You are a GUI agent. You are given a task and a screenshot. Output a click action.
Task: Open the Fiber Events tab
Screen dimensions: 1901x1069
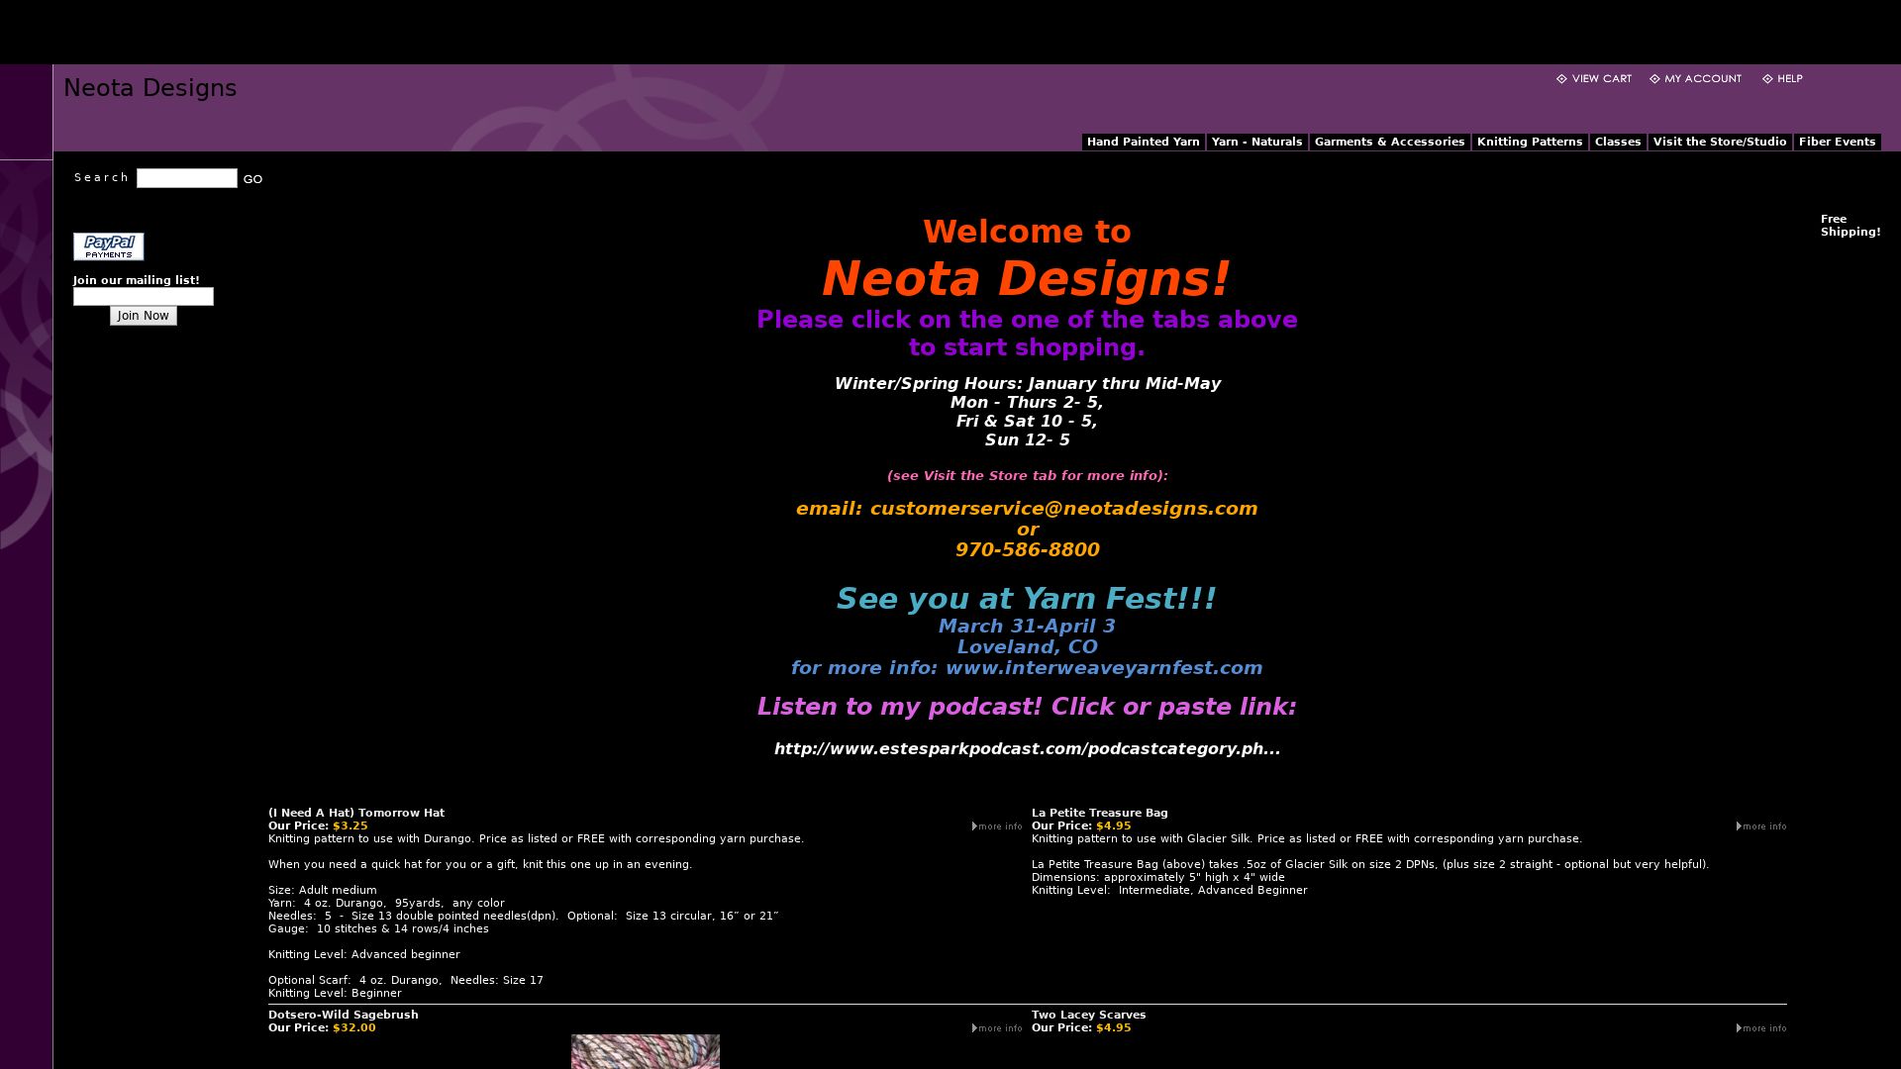click(1837, 143)
